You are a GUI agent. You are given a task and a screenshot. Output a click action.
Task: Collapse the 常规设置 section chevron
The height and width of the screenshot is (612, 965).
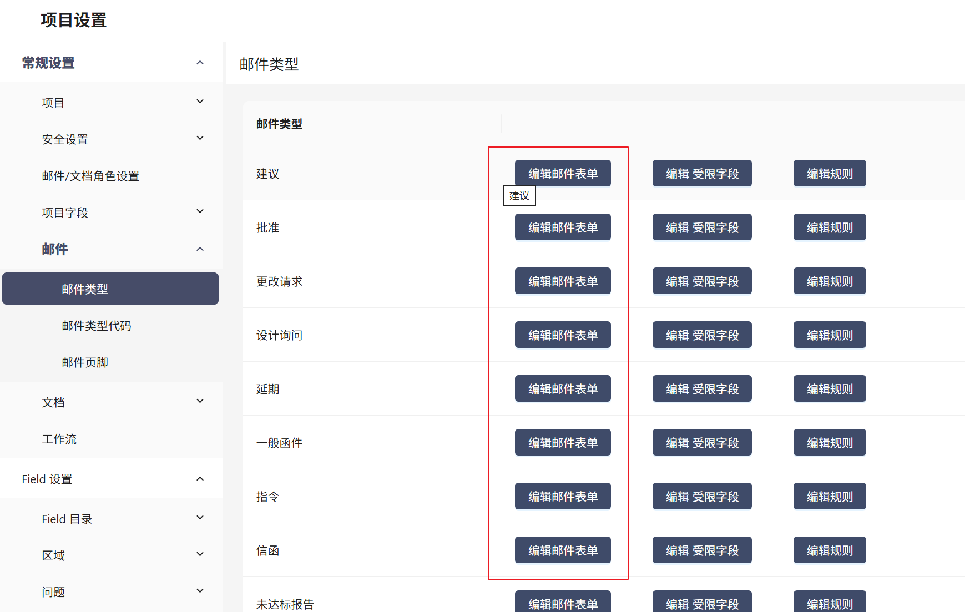(200, 63)
